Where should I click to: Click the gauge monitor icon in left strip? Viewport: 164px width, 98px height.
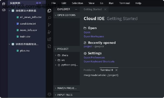(4, 10)
